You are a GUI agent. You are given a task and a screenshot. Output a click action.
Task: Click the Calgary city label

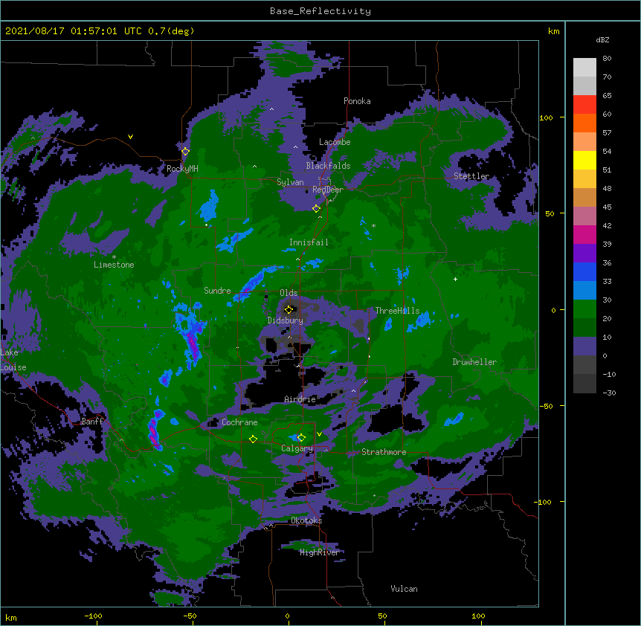pyautogui.click(x=297, y=448)
